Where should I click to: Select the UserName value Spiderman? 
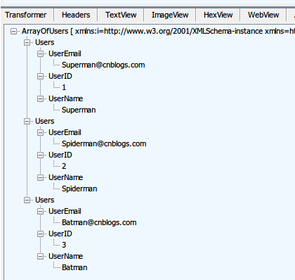click(x=79, y=189)
